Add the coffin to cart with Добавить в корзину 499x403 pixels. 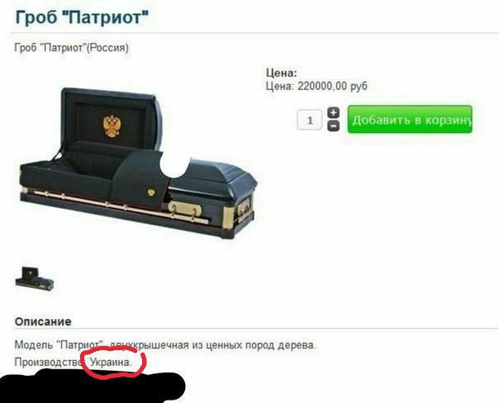tap(410, 119)
